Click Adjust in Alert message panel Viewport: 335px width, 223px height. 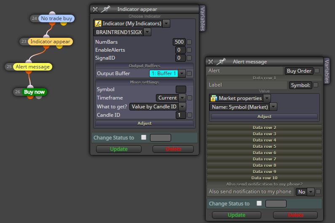coord(264,116)
